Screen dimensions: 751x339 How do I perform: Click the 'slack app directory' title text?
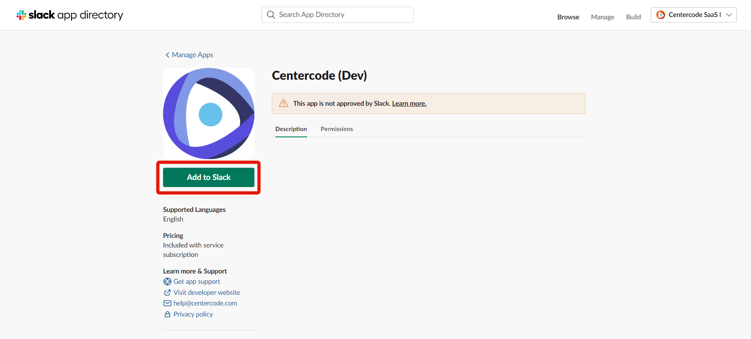(x=76, y=15)
